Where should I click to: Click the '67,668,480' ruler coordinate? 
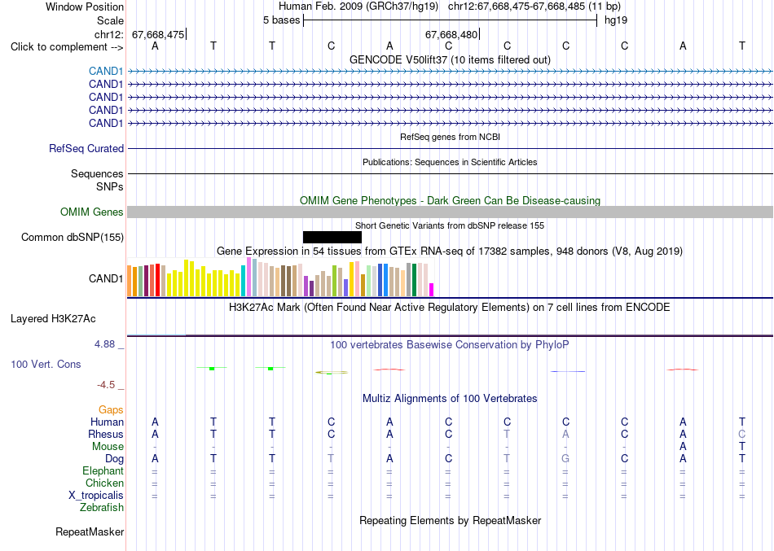click(x=451, y=34)
